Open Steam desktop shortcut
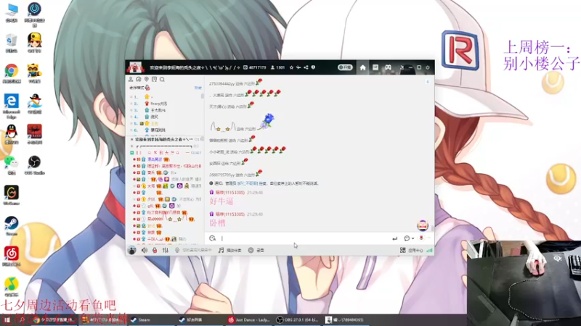This screenshot has width=581, height=326. pos(12,226)
